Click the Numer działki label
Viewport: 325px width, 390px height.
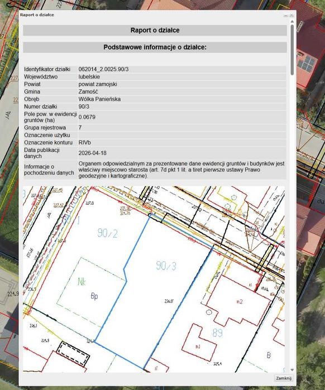tap(41, 107)
